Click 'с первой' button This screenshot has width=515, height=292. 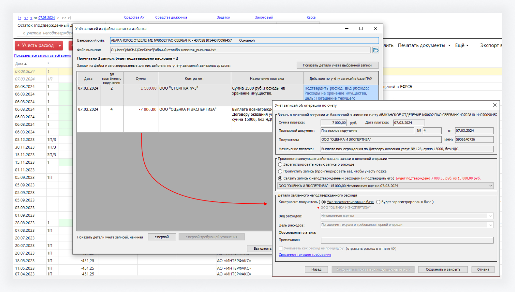pyautogui.click(x=162, y=237)
